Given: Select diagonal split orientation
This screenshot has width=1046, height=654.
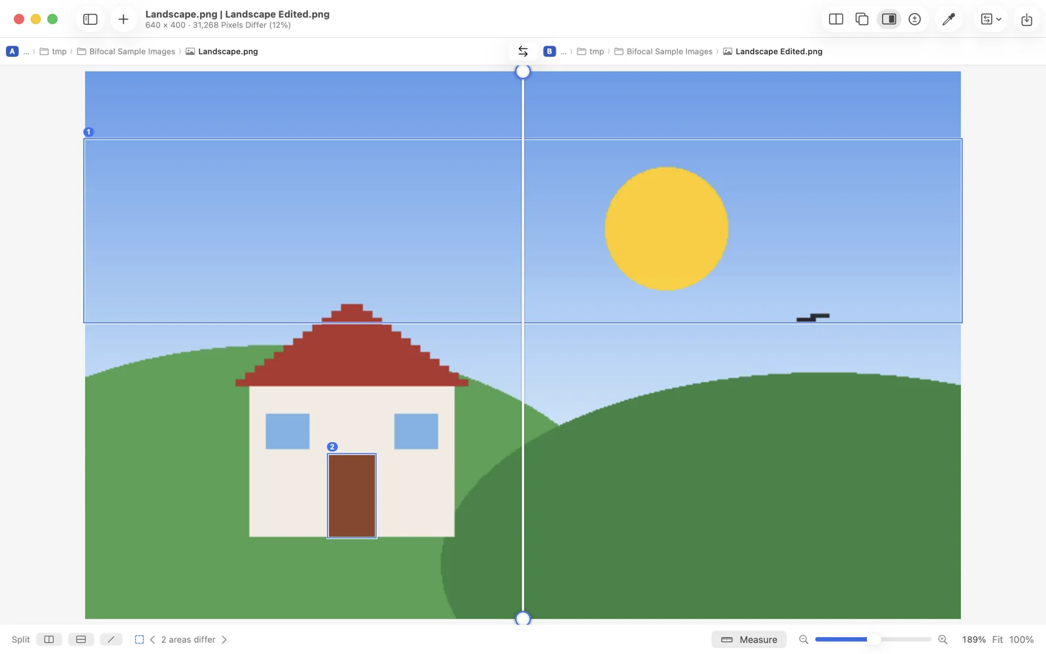Looking at the screenshot, I should point(111,640).
